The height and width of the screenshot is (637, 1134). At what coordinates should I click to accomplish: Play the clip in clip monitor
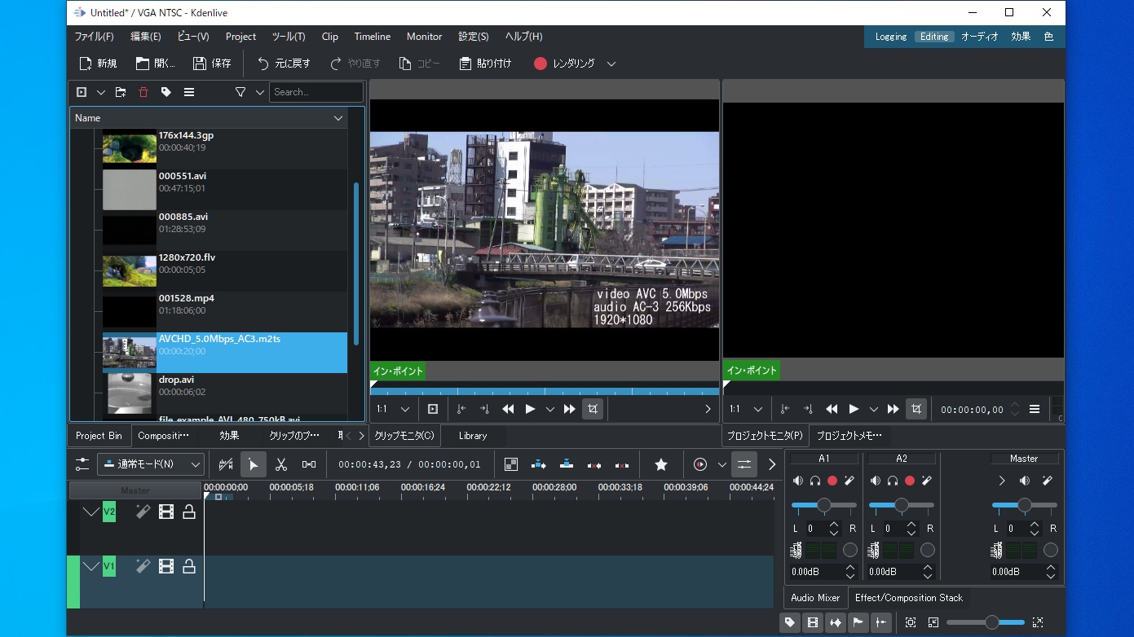[531, 409]
